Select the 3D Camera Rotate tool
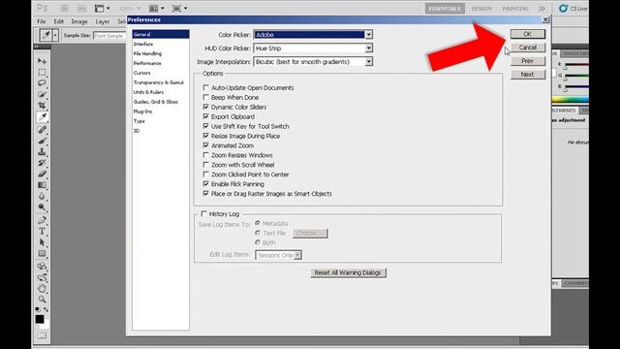This screenshot has width=620, height=349. pyautogui.click(x=42, y=277)
